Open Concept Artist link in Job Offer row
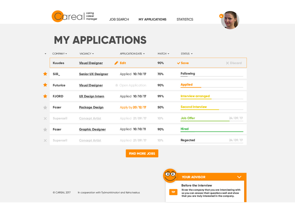This screenshot has width=295, height=209. click(x=90, y=118)
